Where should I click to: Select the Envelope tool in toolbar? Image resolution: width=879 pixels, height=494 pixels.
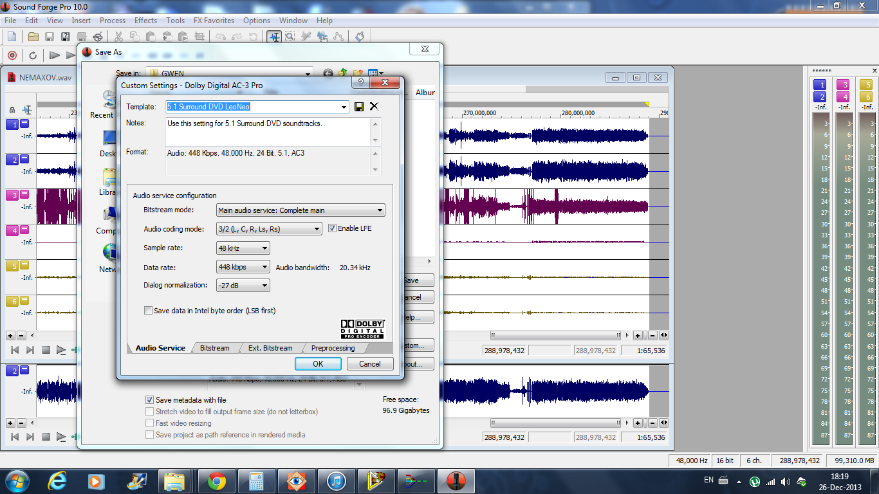point(338,37)
